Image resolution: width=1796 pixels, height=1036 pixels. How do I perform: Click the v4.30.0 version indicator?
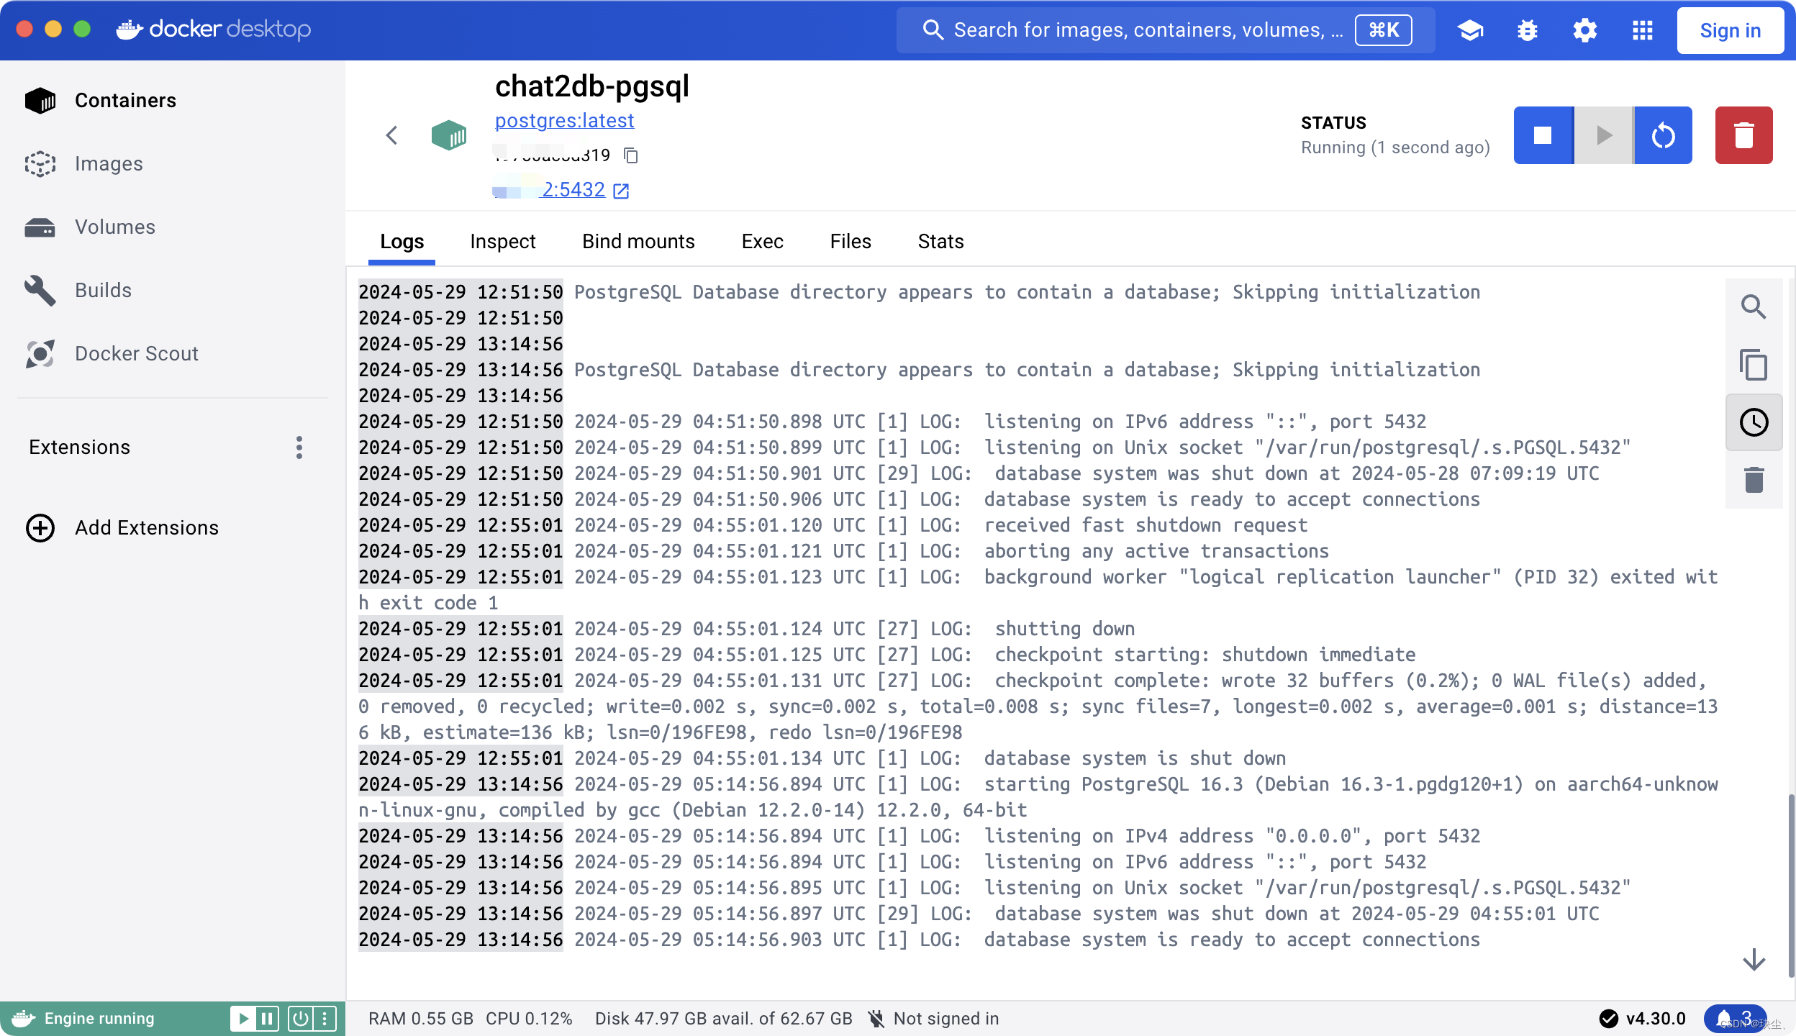tap(1643, 1019)
